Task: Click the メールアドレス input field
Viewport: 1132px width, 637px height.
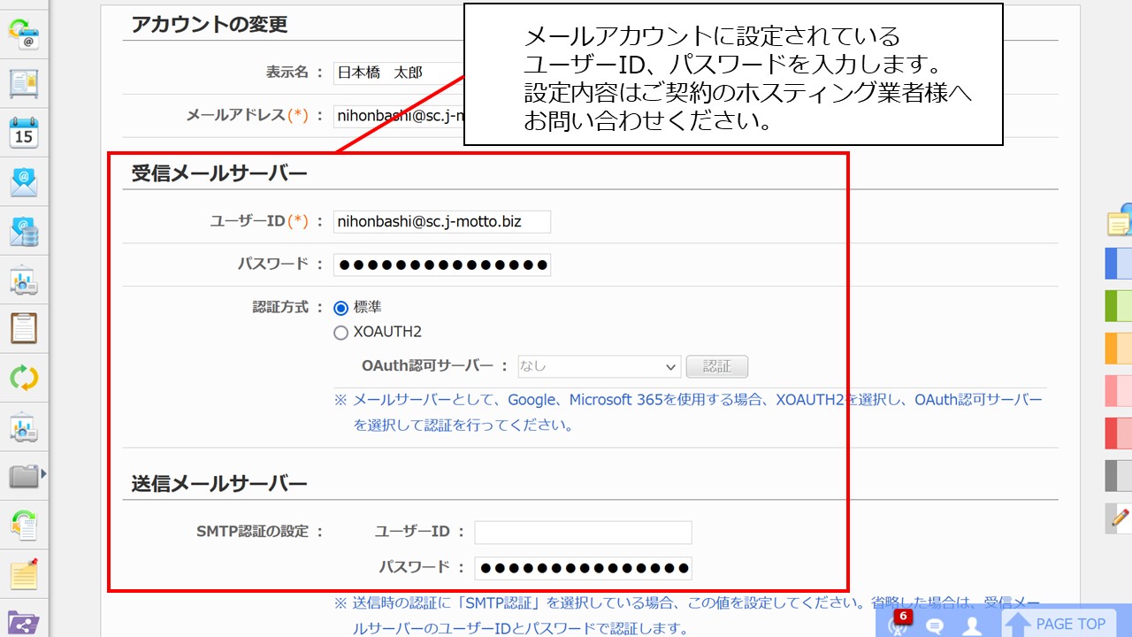Action: click(x=399, y=115)
